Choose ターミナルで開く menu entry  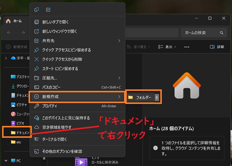pyautogui.click(x=77, y=139)
